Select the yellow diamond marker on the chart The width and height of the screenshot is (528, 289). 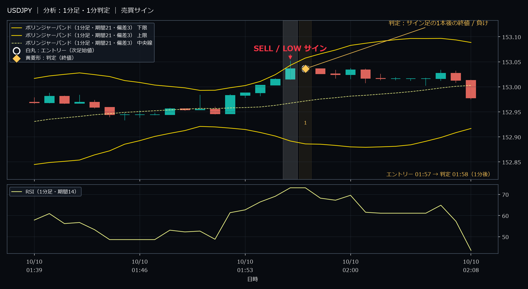[305, 69]
